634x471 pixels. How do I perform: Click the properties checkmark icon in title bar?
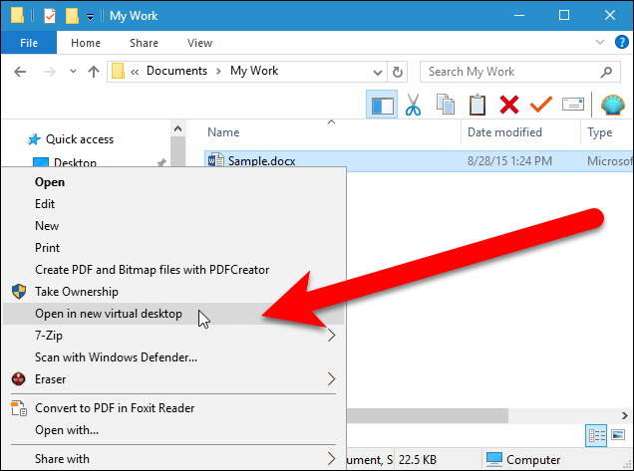(x=49, y=16)
